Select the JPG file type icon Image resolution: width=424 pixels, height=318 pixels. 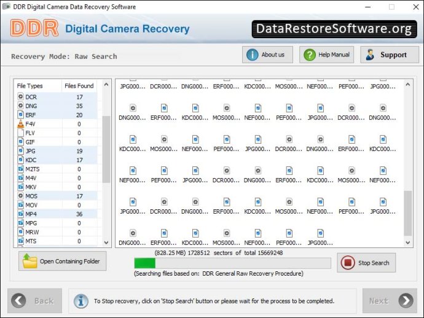click(x=20, y=151)
